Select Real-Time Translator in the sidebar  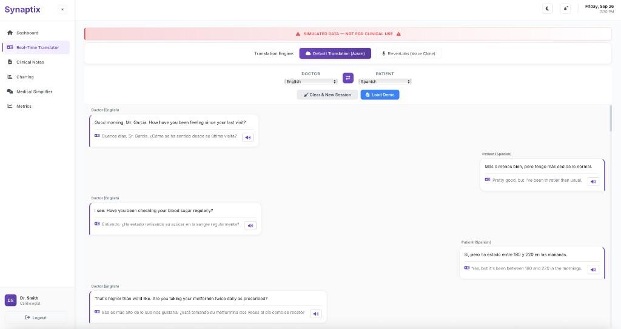(x=36, y=47)
